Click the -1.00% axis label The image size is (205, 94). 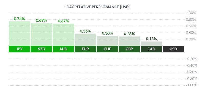(191, 85)
